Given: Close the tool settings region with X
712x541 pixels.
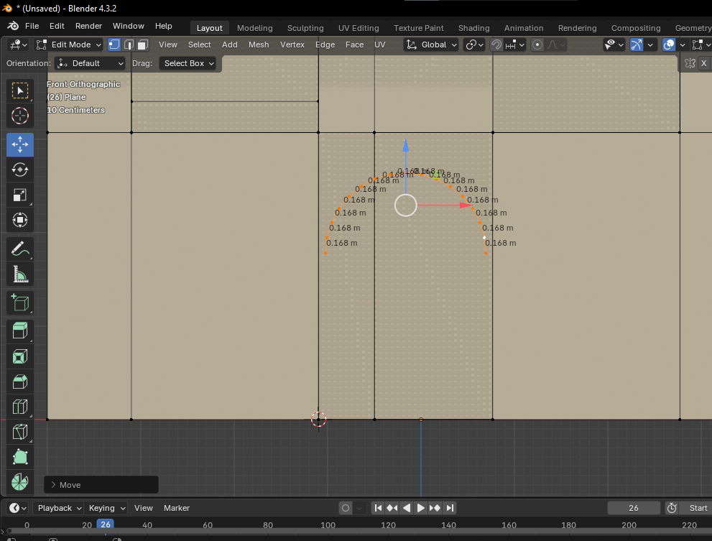Looking at the screenshot, I should [x=704, y=63].
